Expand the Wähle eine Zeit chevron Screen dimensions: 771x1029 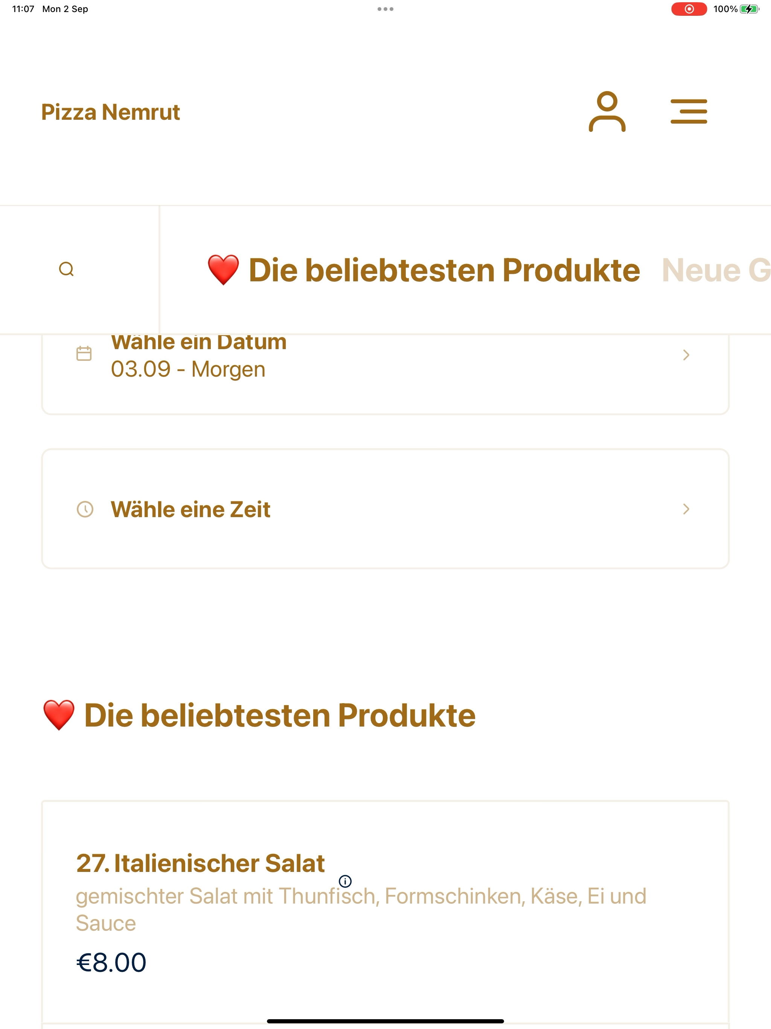click(x=686, y=509)
